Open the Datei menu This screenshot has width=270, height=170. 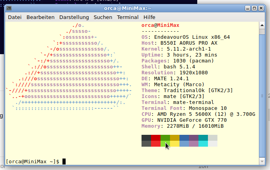click(x=15, y=17)
